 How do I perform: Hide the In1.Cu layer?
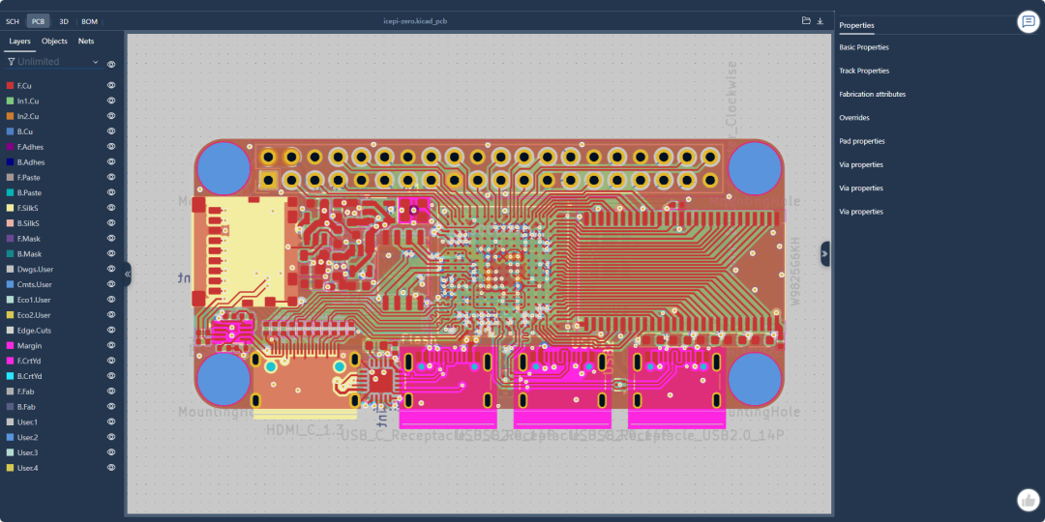[x=111, y=101]
